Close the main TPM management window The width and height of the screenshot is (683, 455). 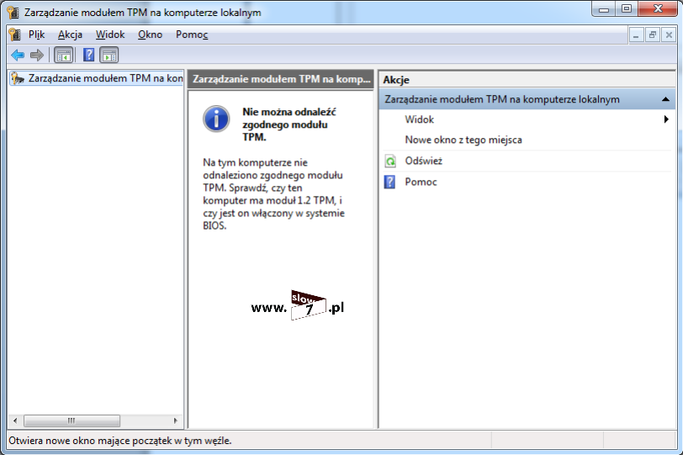click(658, 9)
